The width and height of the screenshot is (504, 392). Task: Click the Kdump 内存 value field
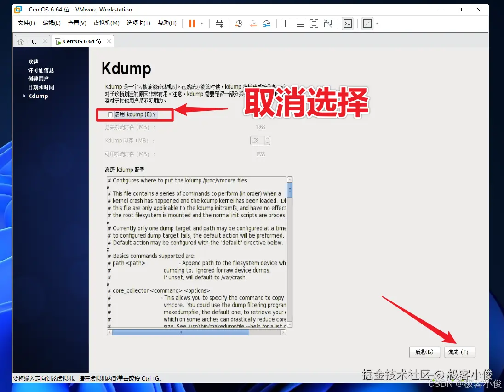(258, 141)
